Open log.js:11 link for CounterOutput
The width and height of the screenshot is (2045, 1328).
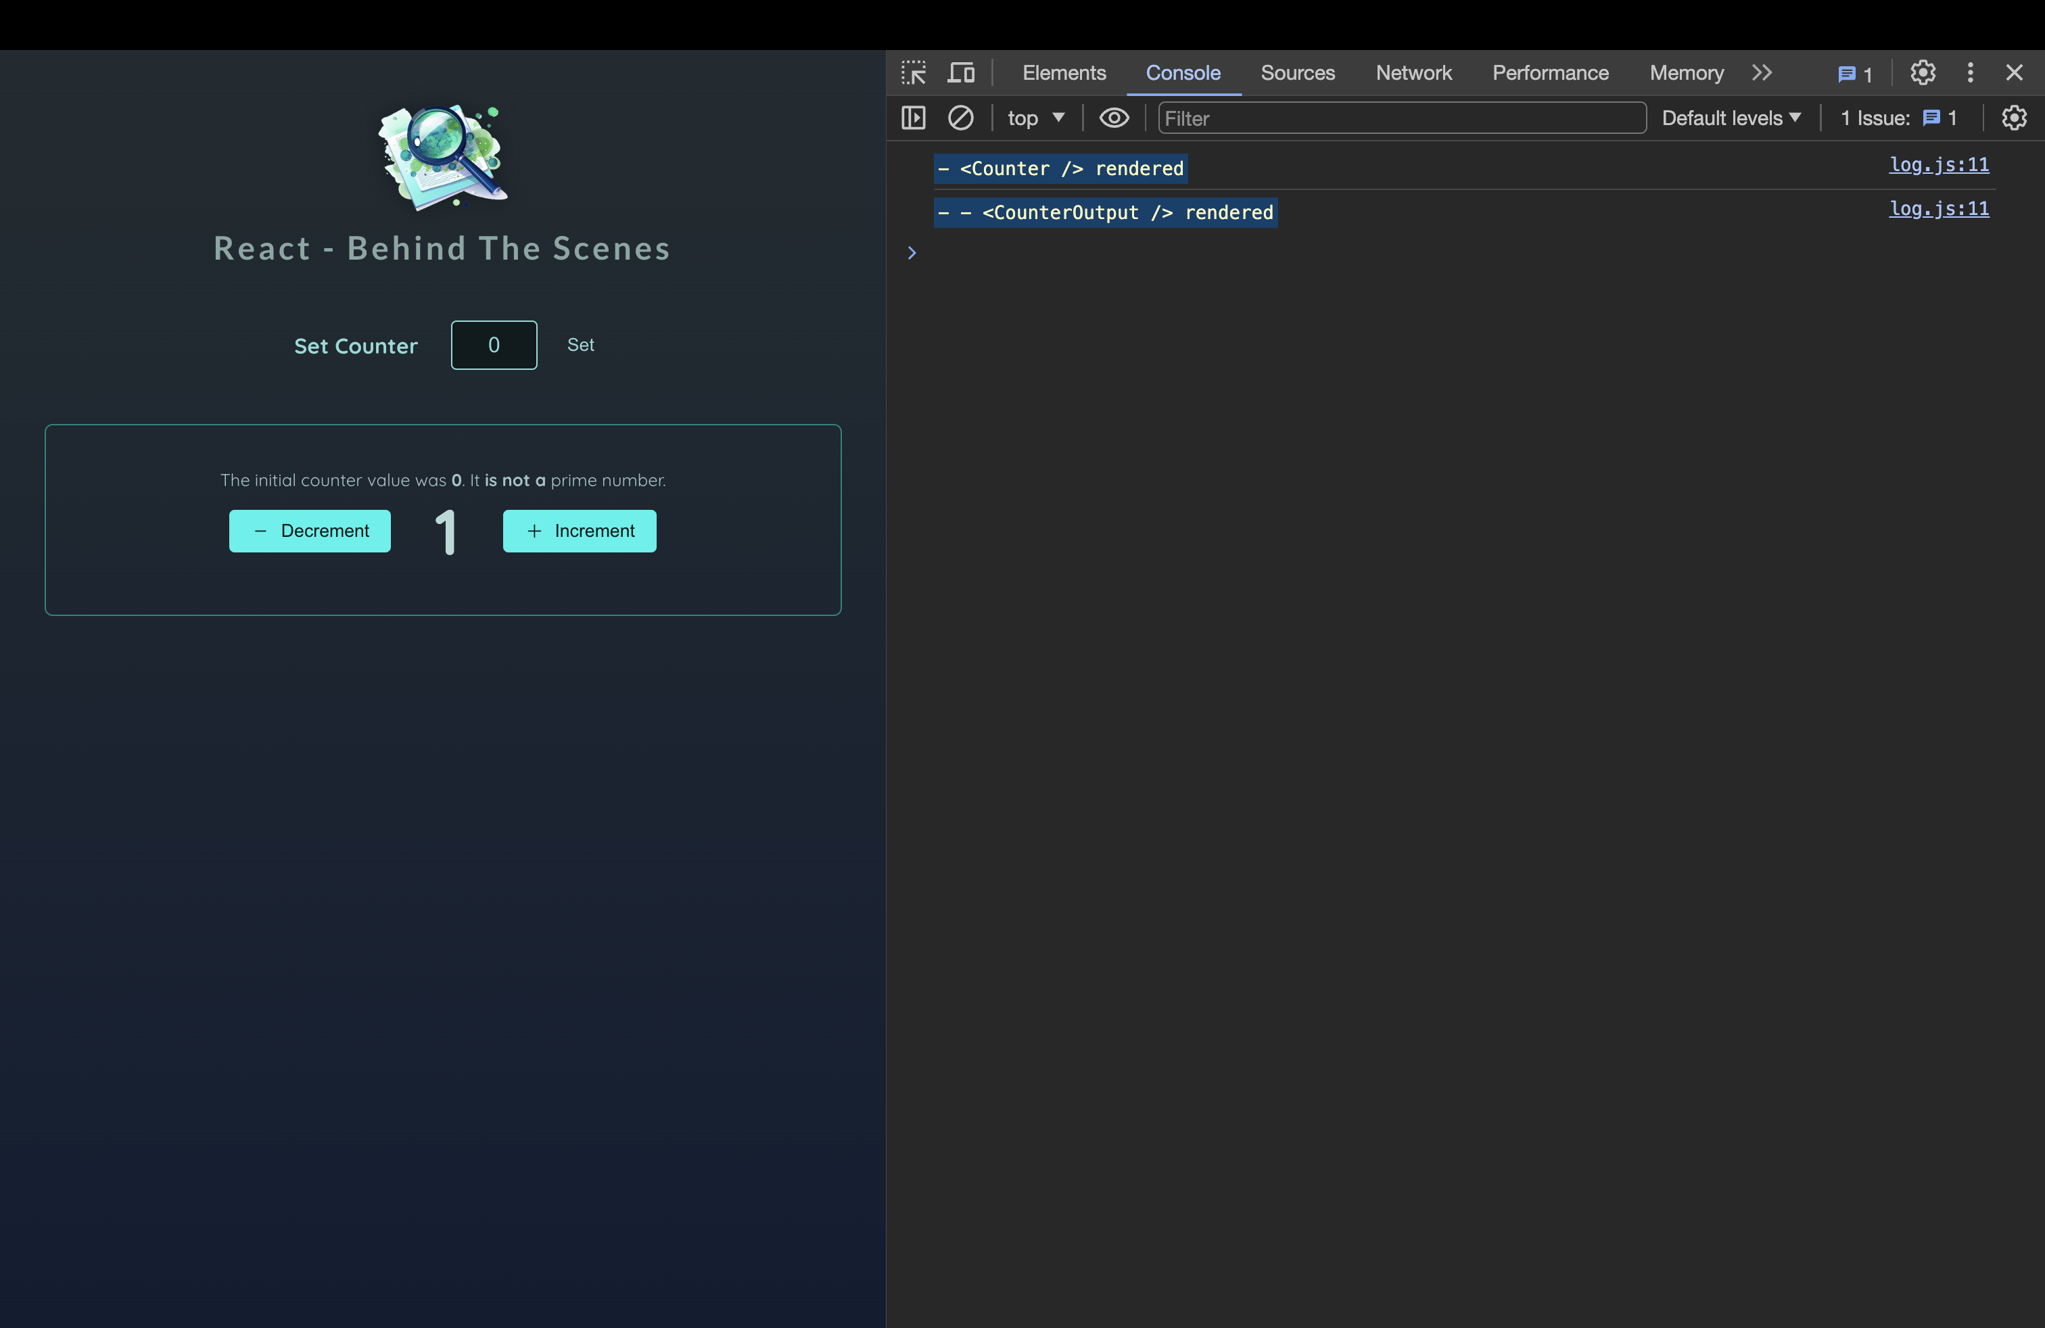pyautogui.click(x=1938, y=209)
